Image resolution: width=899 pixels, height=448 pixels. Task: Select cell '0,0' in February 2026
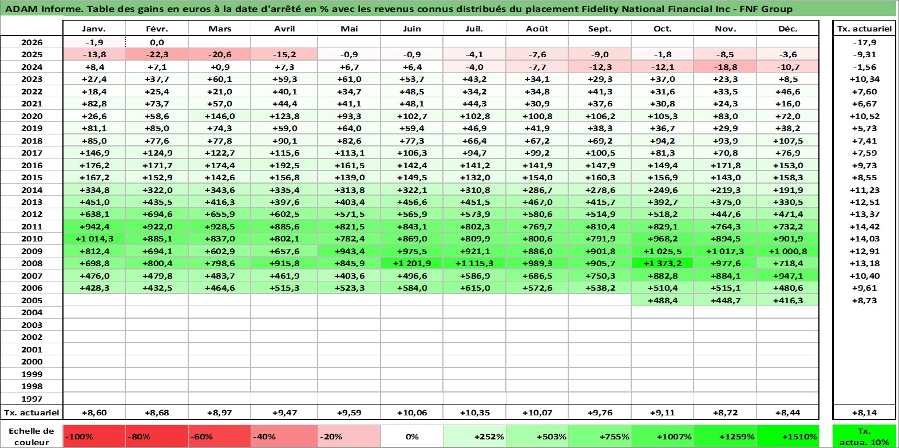tap(157, 42)
